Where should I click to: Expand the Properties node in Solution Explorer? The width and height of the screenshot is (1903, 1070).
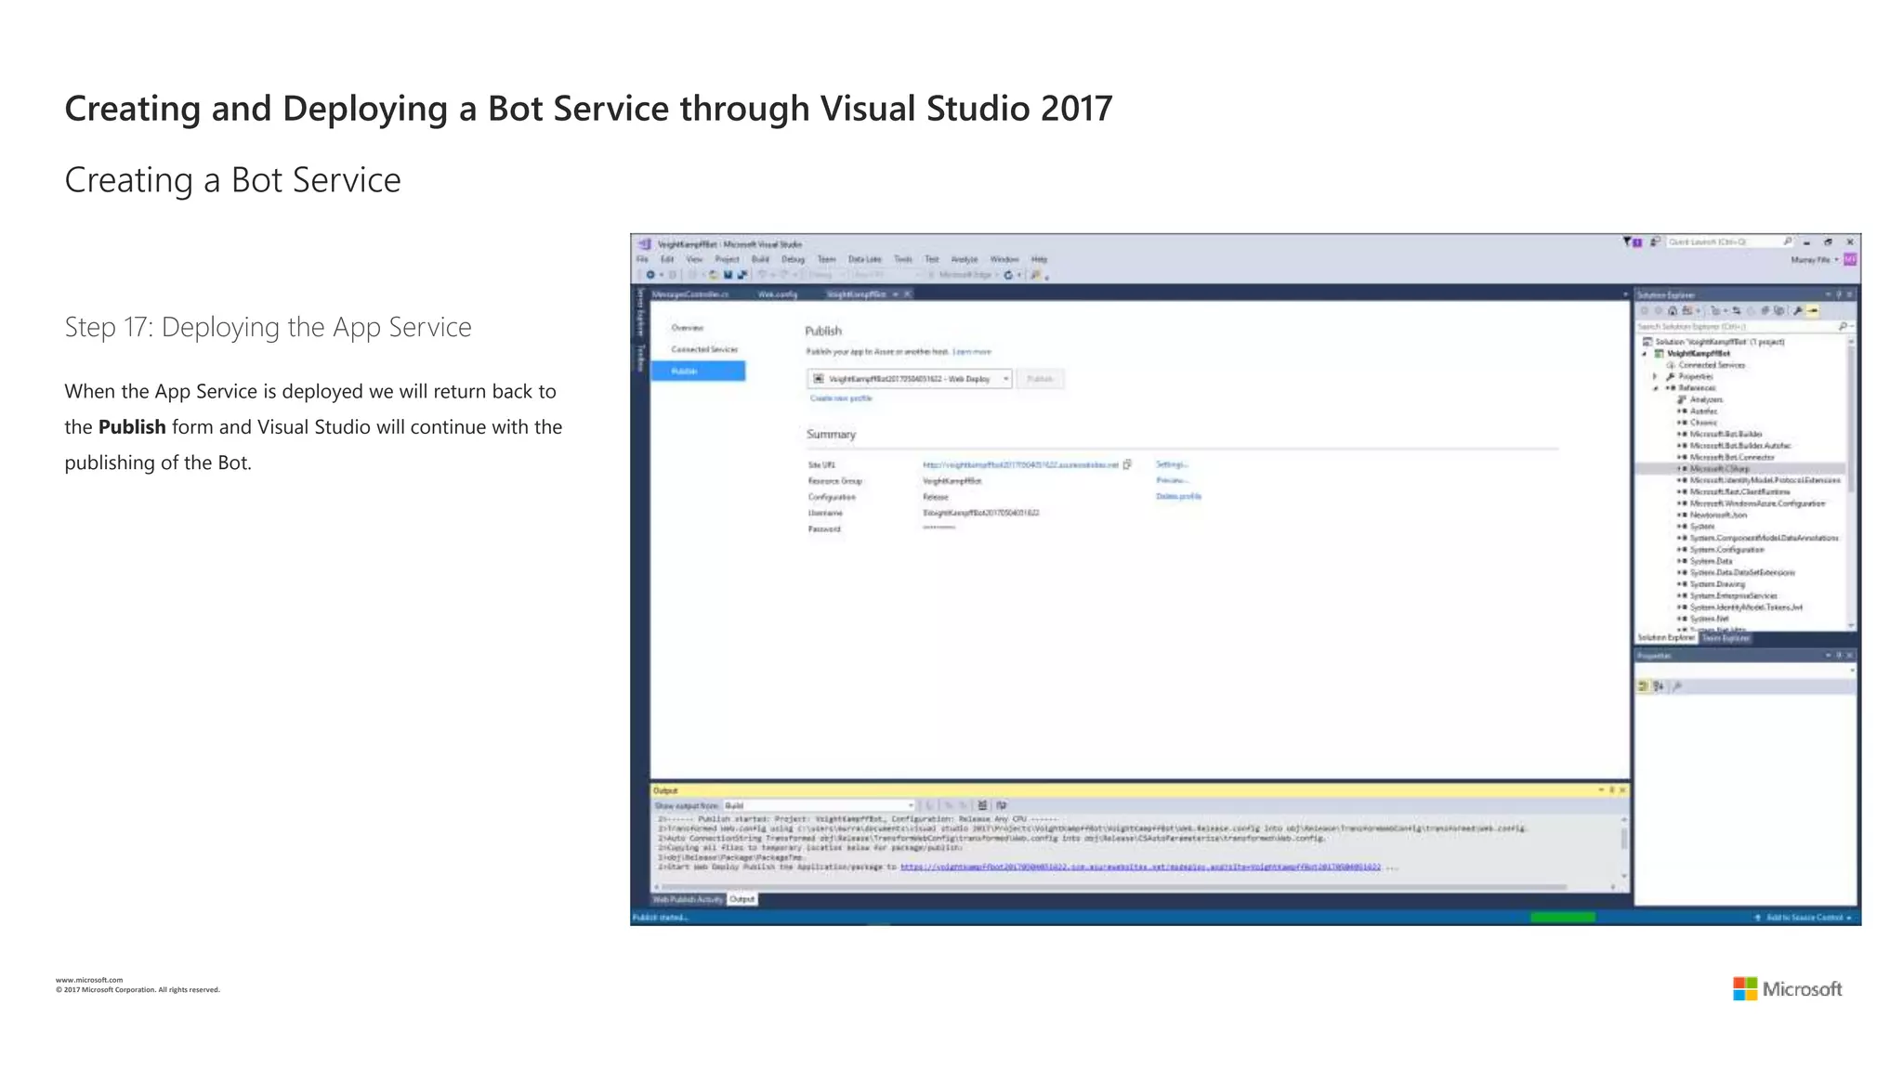1655,376
